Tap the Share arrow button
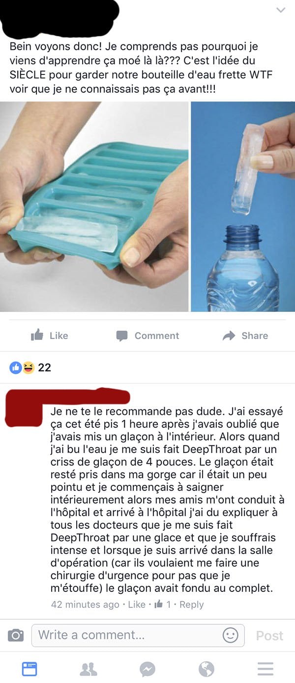The height and width of the screenshot is (683, 295). [245, 336]
